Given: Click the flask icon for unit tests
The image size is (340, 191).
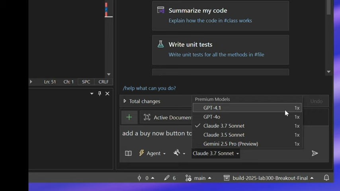Looking at the screenshot, I should coord(161,44).
